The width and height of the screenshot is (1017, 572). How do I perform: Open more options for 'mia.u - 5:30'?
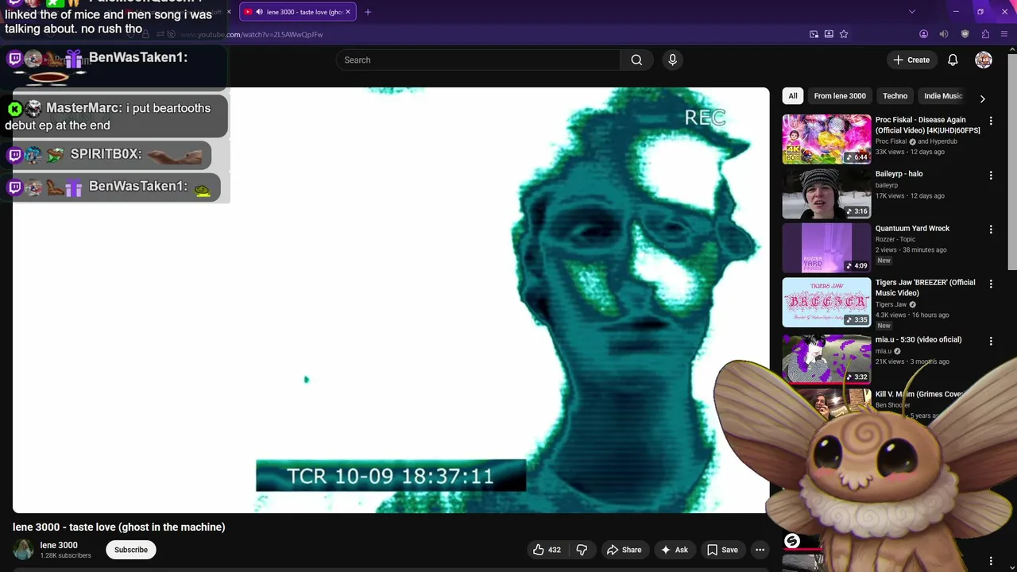pyautogui.click(x=991, y=341)
